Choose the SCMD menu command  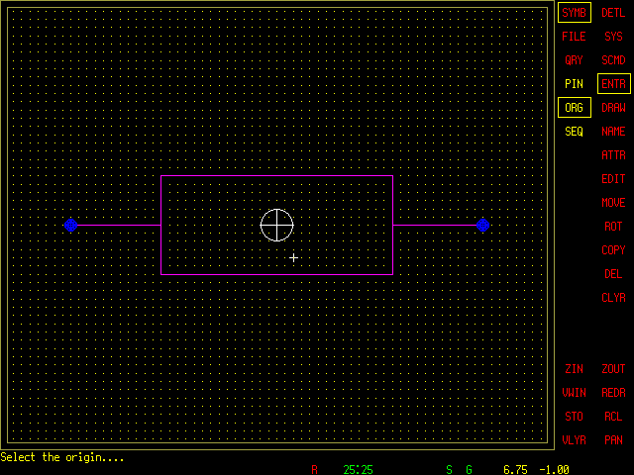tap(613, 60)
